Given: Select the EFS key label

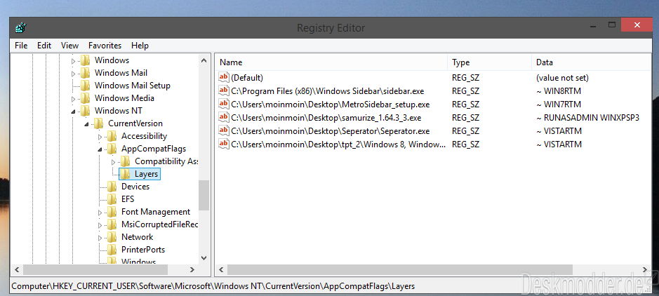Looking at the screenshot, I should tap(128, 199).
